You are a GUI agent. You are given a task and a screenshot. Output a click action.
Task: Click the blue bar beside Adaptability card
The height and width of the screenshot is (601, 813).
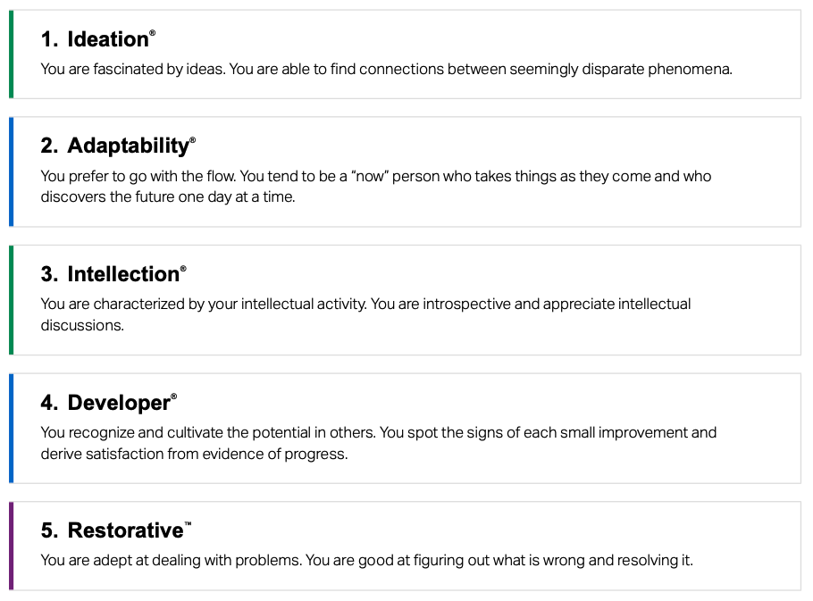[x=11, y=172]
